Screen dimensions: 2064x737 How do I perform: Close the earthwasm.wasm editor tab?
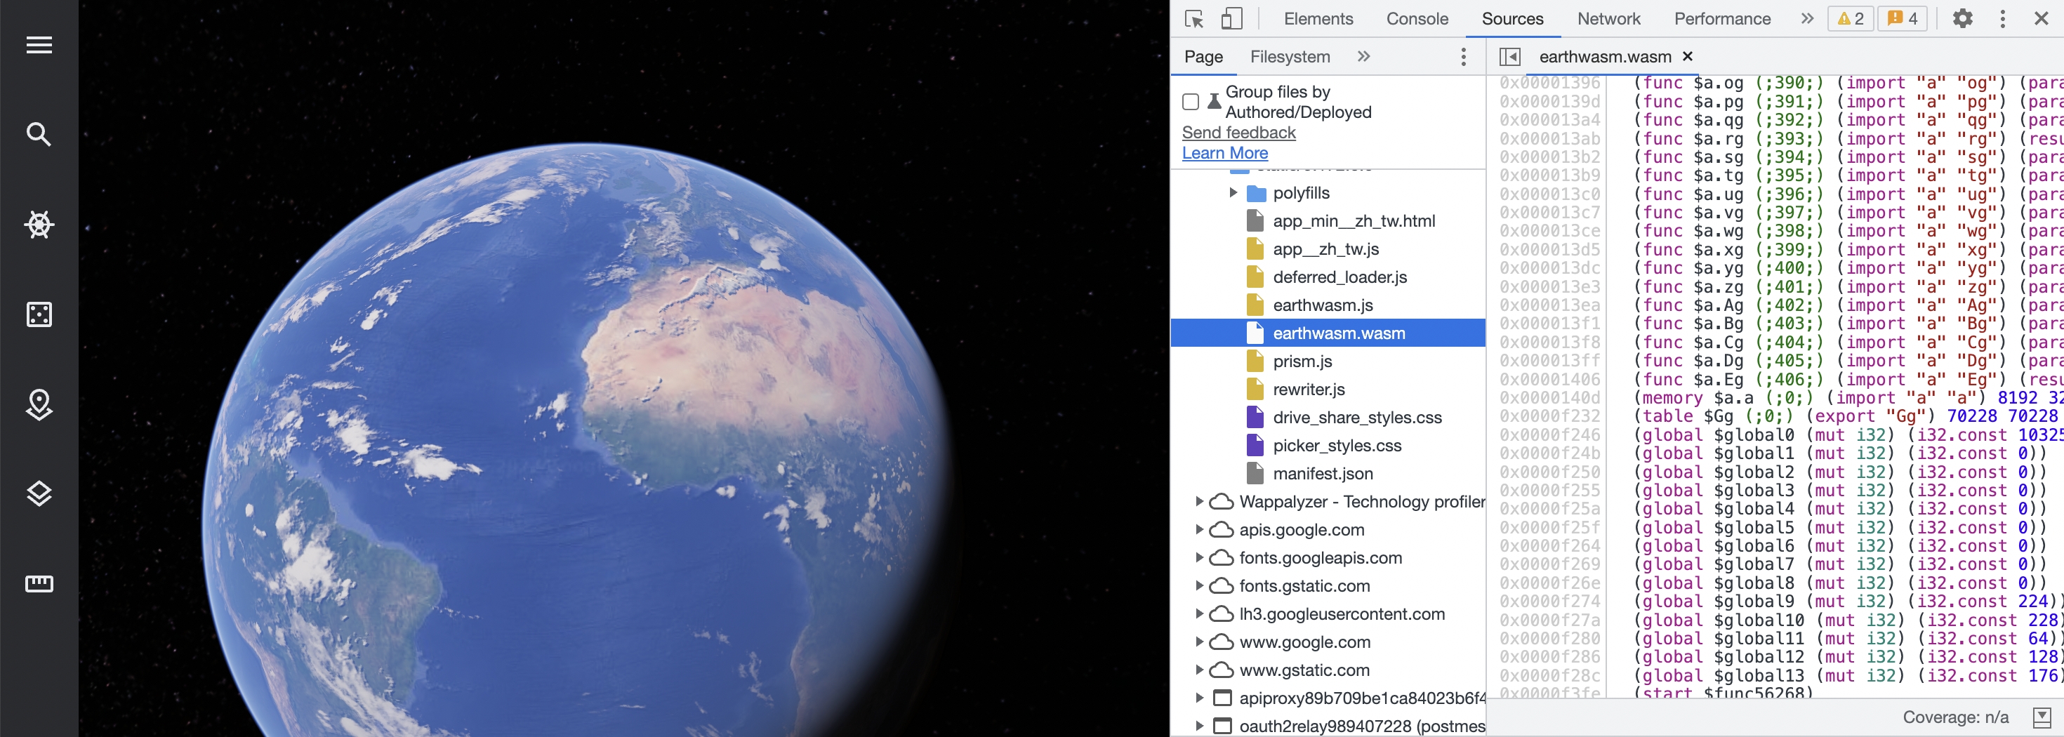pos(1688,56)
